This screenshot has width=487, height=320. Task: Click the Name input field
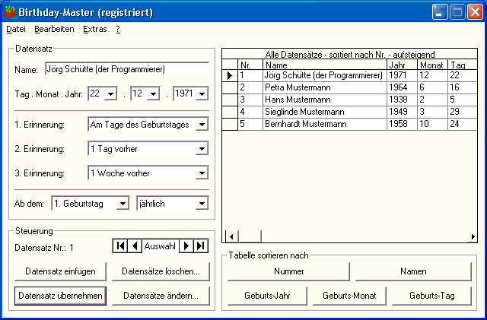pyautogui.click(x=126, y=69)
